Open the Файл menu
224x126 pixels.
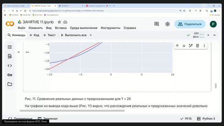(x=21, y=28)
